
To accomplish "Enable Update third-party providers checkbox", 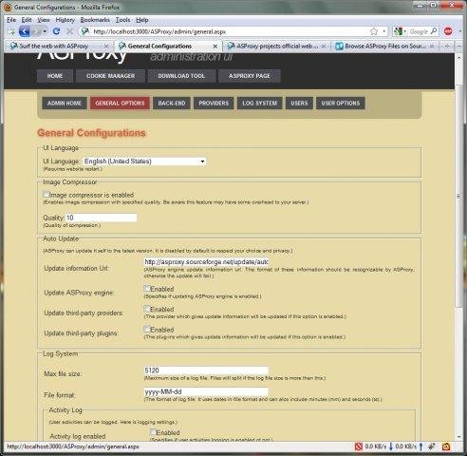I will [147, 309].
